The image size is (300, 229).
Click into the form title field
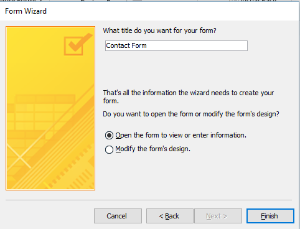click(176, 45)
